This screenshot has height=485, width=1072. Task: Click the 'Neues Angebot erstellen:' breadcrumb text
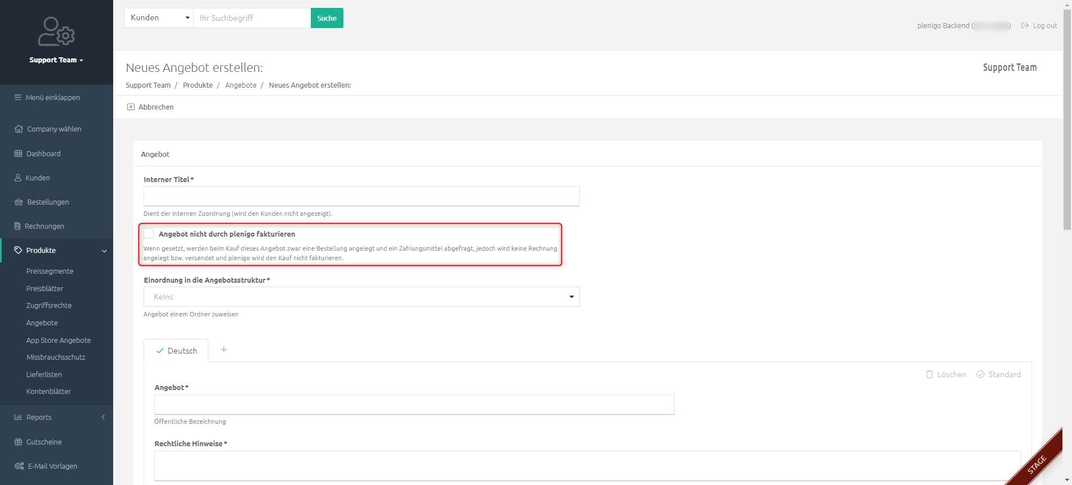pos(310,85)
